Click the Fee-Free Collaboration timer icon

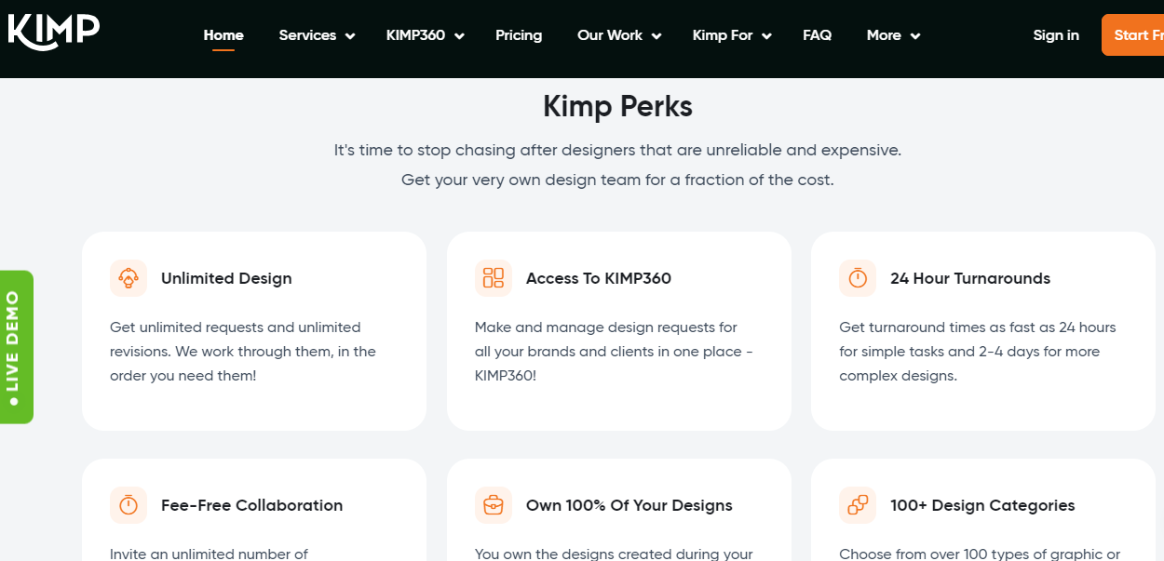[x=129, y=505]
